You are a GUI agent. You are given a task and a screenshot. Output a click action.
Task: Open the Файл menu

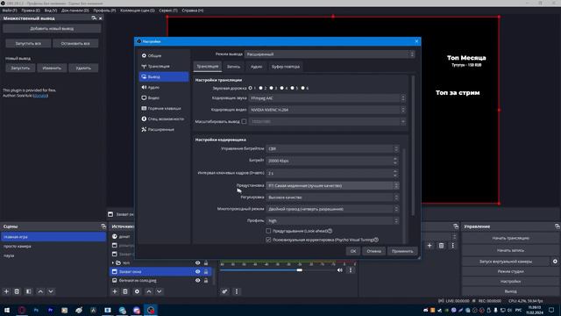[10, 11]
